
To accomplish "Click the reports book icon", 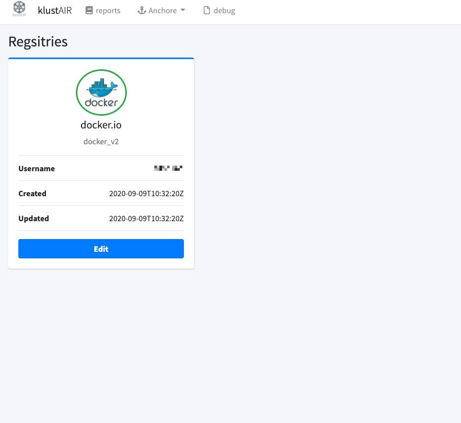I will (89, 11).
